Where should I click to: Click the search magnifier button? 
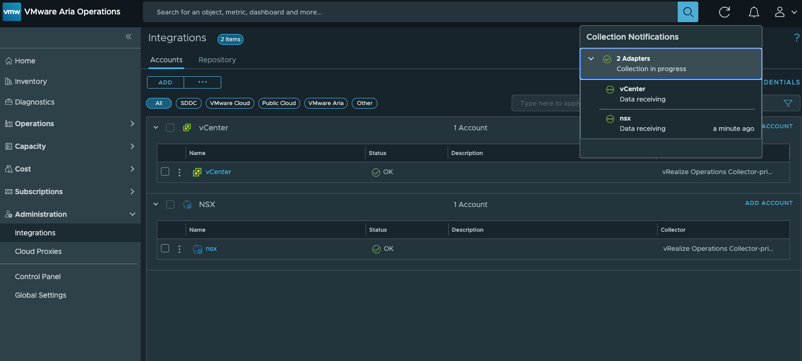tap(688, 12)
